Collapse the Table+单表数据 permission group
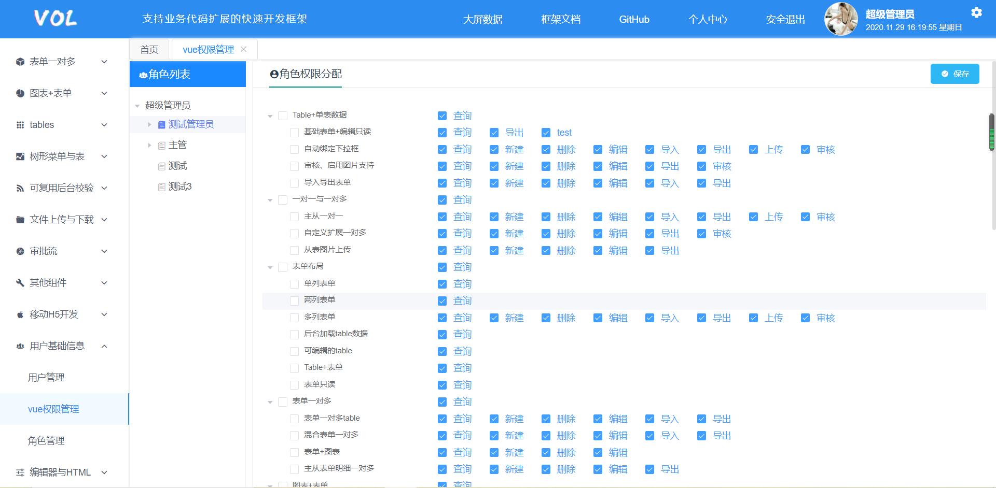The width and height of the screenshot is (996, 488). (270, 116)
